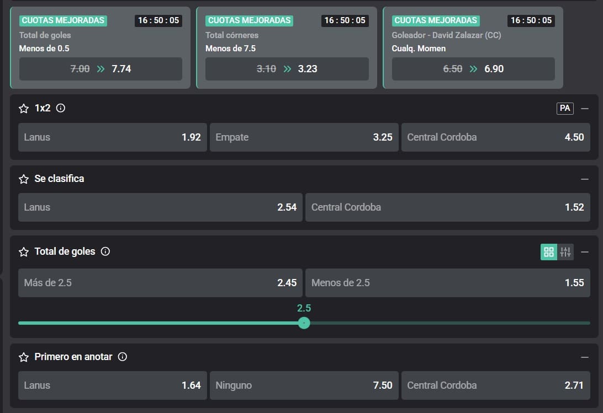Open the info icon next to 1x2
The image size is (603, 413).
click(61, 108)
